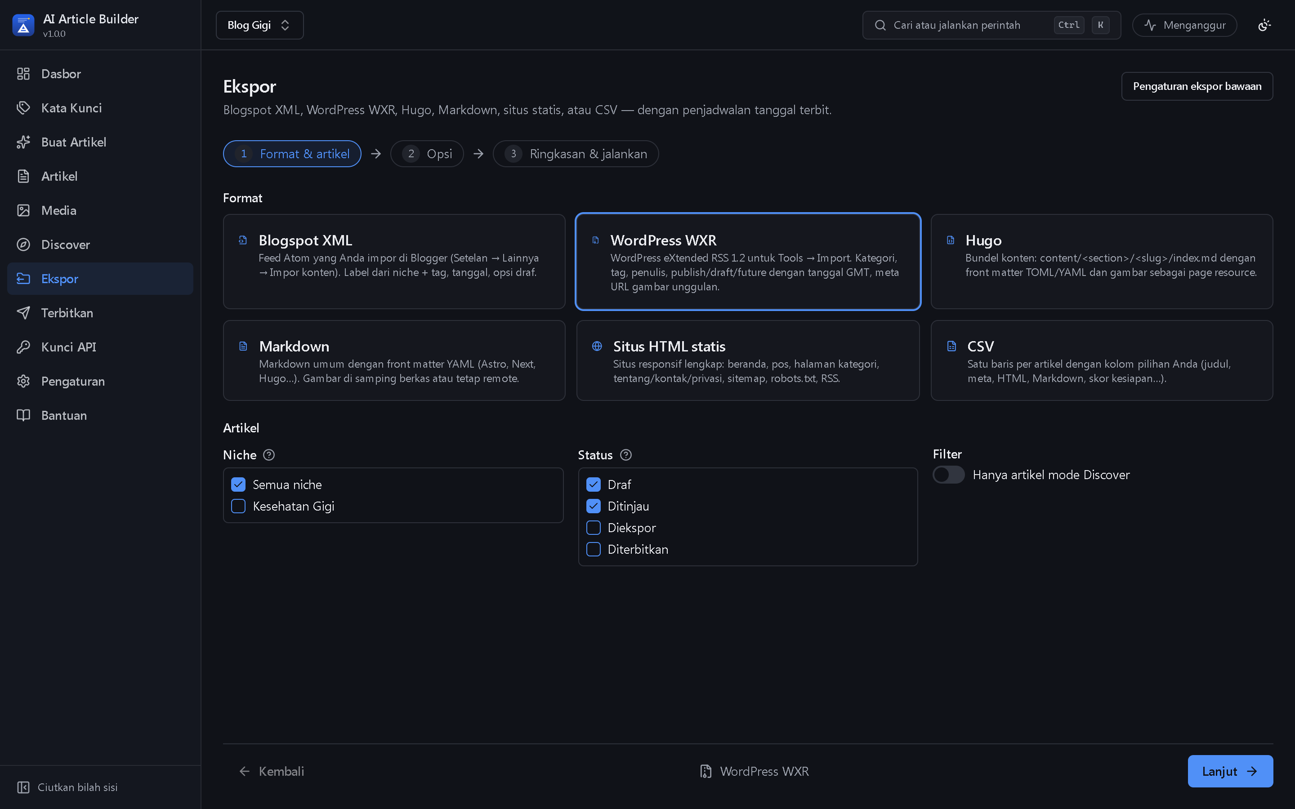
Task: Open the Artikel document icon
Action: [x=23, y=177]
